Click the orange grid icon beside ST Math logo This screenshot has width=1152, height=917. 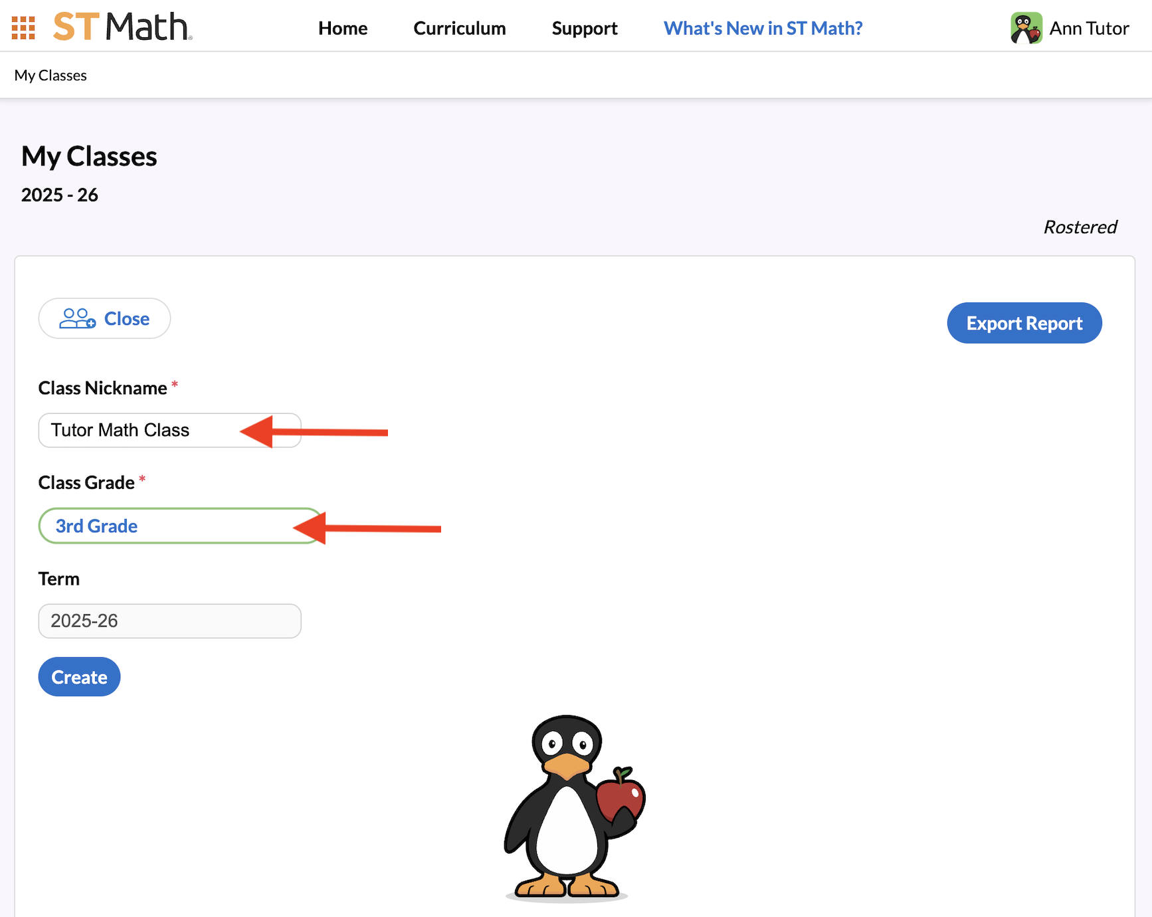coord(23,27)
